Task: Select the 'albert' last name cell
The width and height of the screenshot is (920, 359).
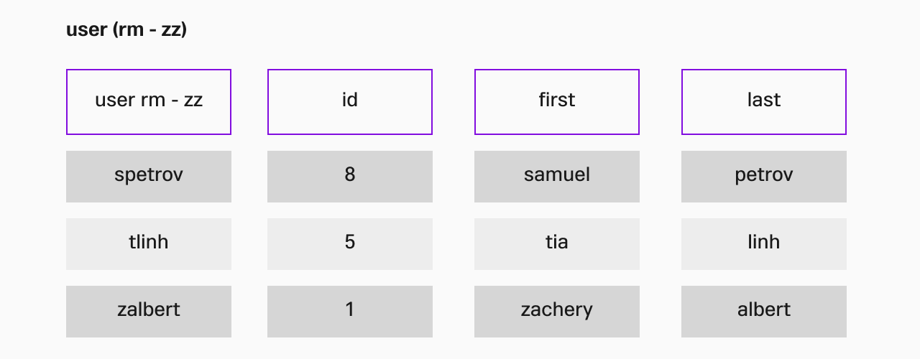Action: pyautogui.click(x=764, y=312)
